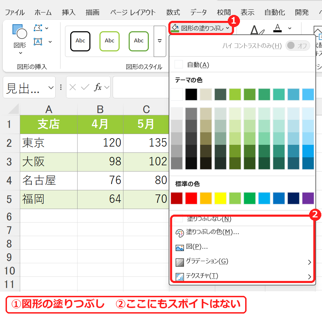This screenshot has width=322, height=316.
Task: Open the ファイル tab
Action: tap(15, 12)
